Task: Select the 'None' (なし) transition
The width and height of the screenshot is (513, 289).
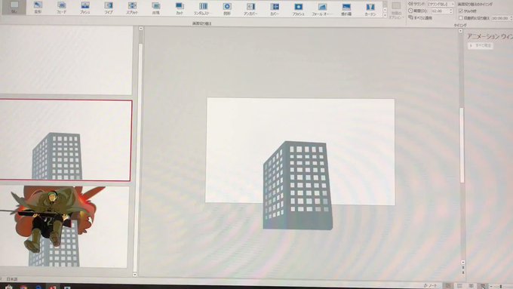Action: [14, 8]
